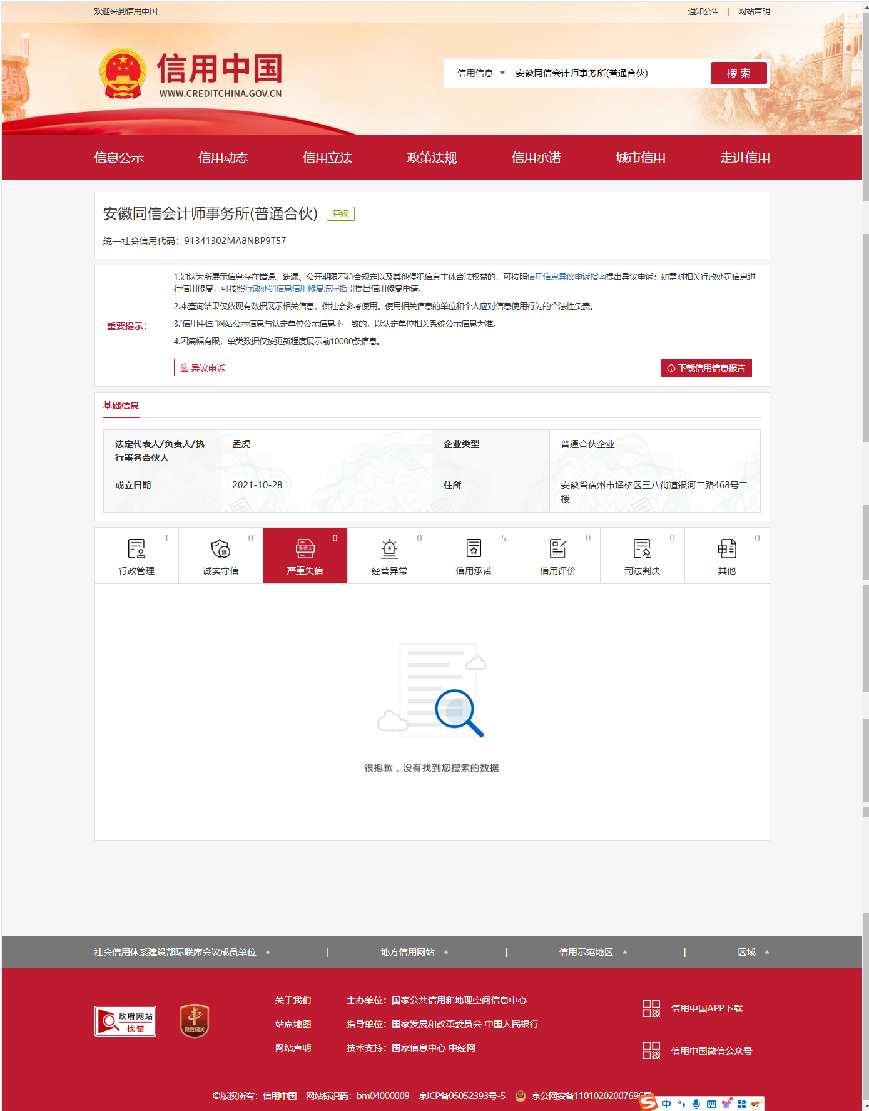Click the 搜索 button
Image resolution: width=869 pixels, height=1111 pixels.
(738, 73)
